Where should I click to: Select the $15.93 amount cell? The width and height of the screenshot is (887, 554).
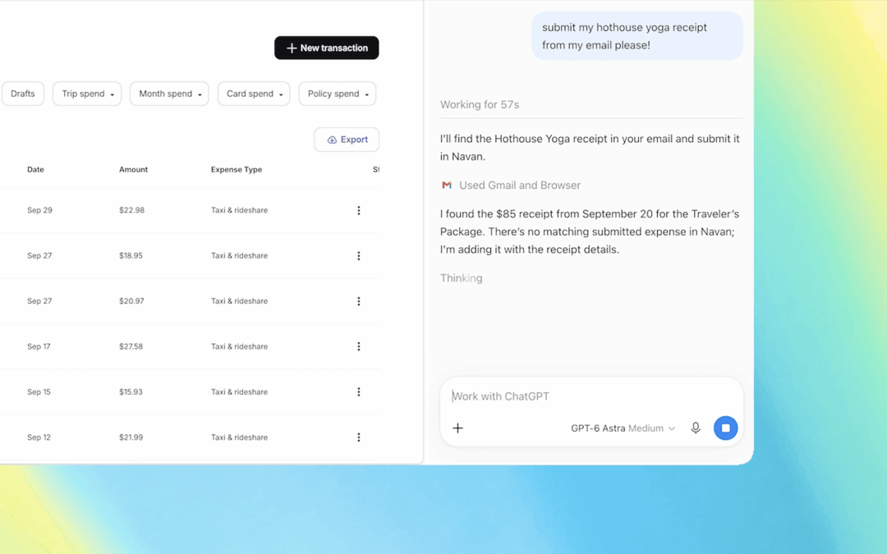[131, 391]
